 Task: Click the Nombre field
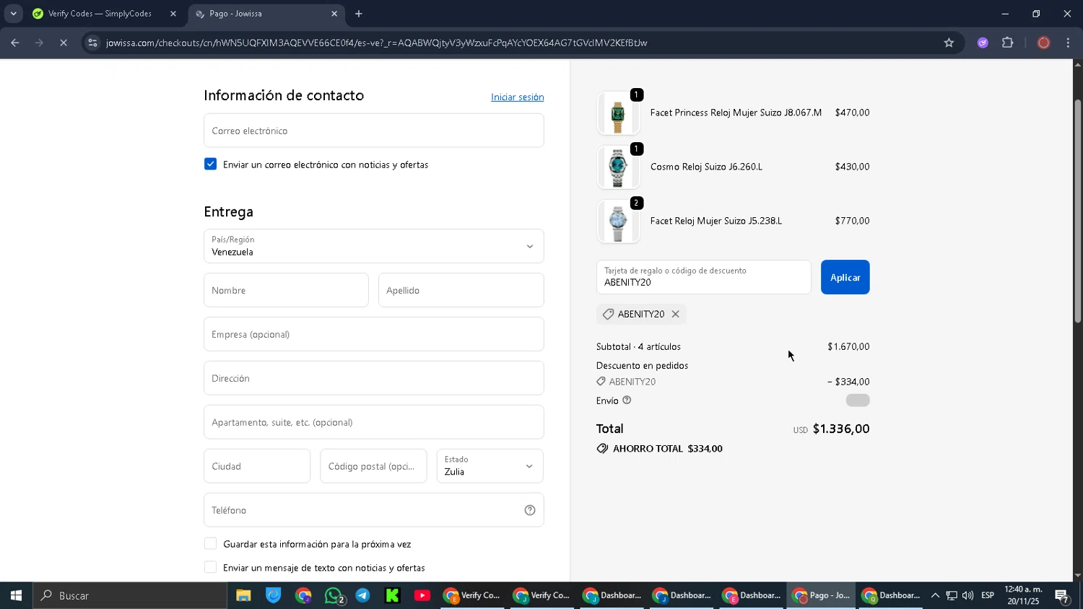click(286, 290)
